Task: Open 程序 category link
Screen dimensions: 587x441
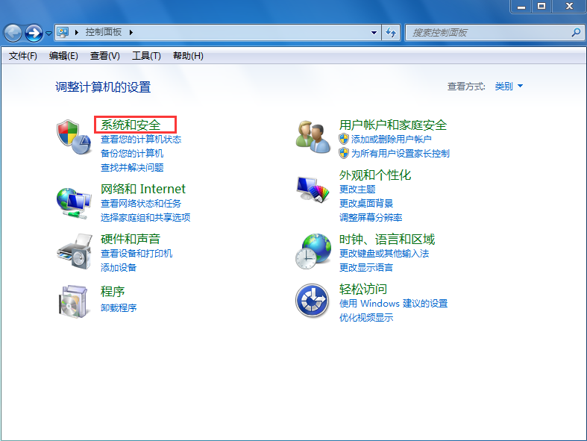Action: click(x=113, y=291)
